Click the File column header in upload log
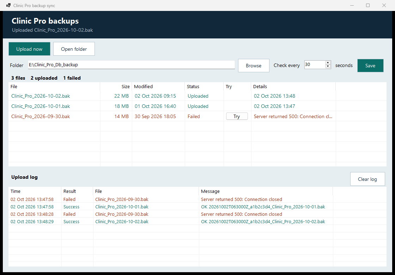 point(146,191)
